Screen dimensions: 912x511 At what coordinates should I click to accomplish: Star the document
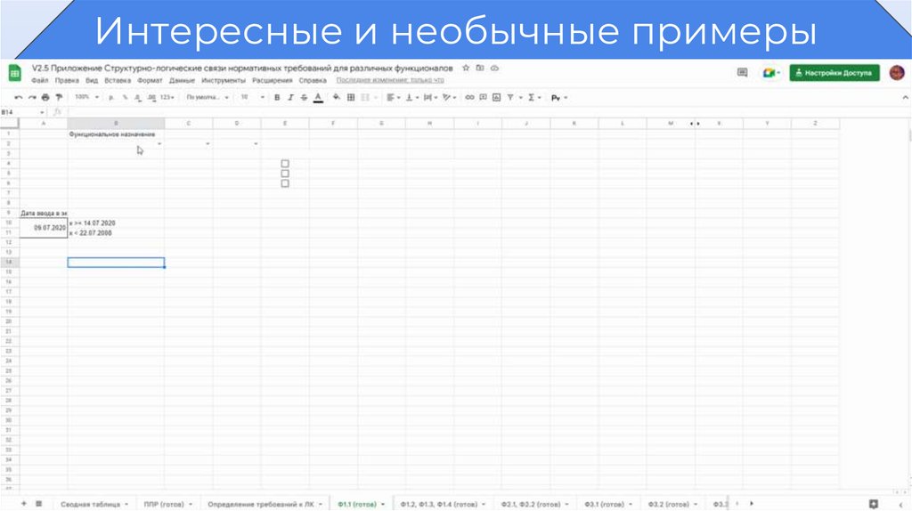[466, 68]
